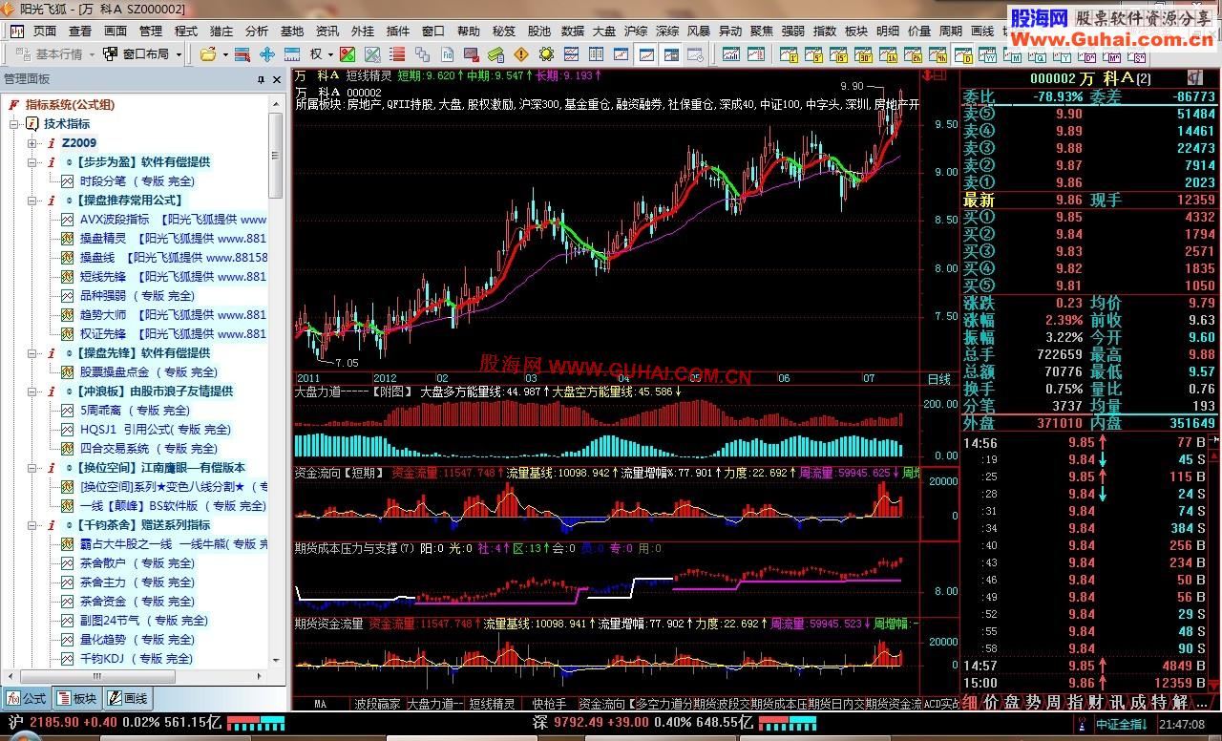Expand the Z2009 tree node
This screenshot has height=741, width=1222.
coord(32,143)
